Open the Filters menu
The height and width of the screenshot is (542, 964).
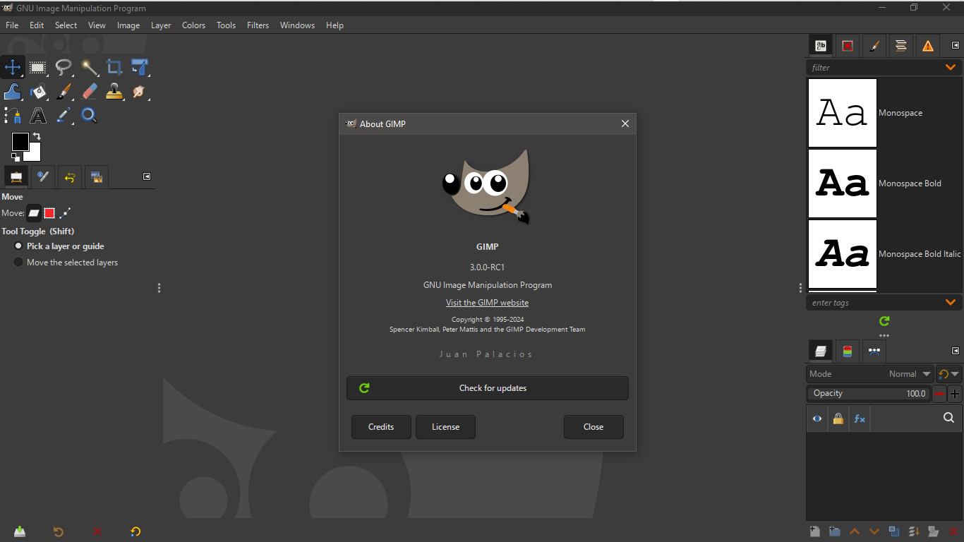pyautogui.click(x=258, y=25)
